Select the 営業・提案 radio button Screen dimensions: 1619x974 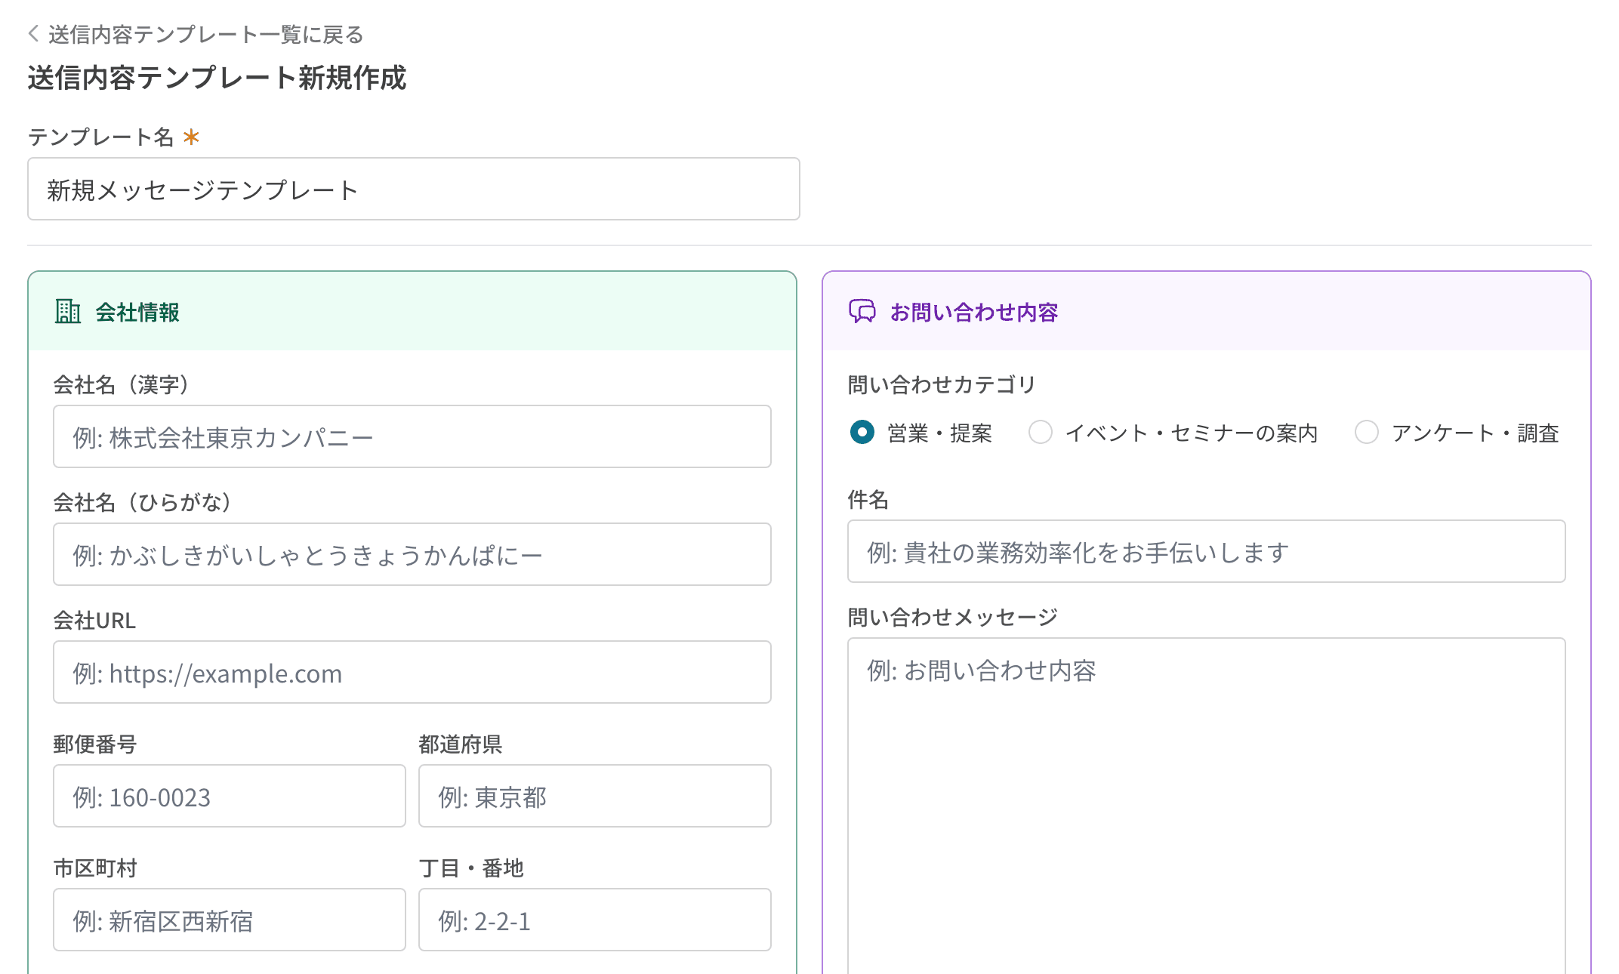[x=862, y=433]
